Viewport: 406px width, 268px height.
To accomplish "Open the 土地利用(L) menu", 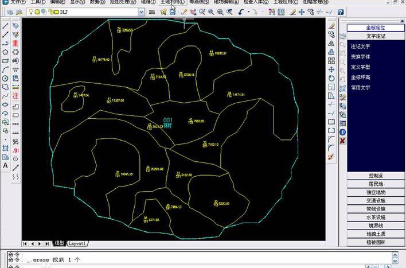I will click(173, 2).
